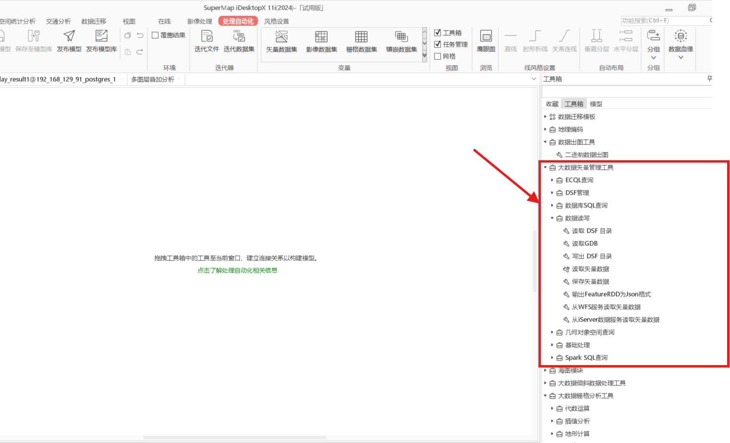This screenshot has width=730, height=443.
Task: Expand the 几何对象空间查询 node
Action: click(552, 332)
